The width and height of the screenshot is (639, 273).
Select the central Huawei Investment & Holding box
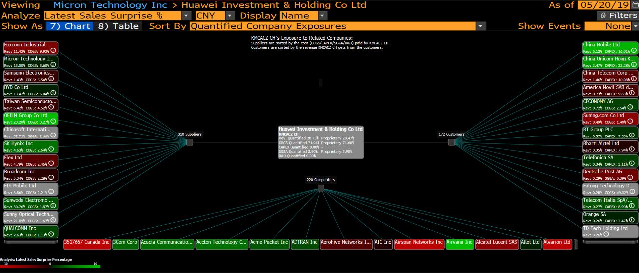(320, 142)
